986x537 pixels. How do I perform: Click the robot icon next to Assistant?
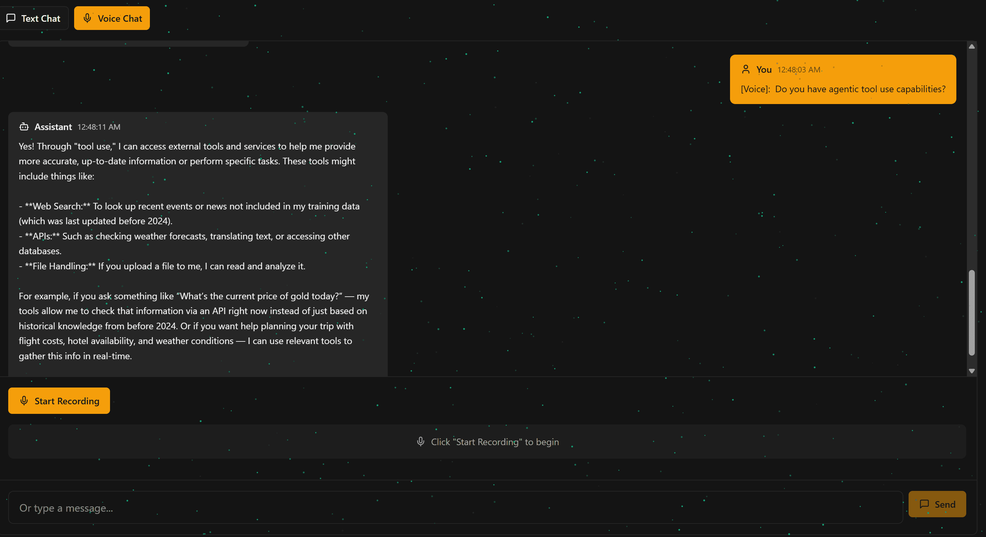24,127
